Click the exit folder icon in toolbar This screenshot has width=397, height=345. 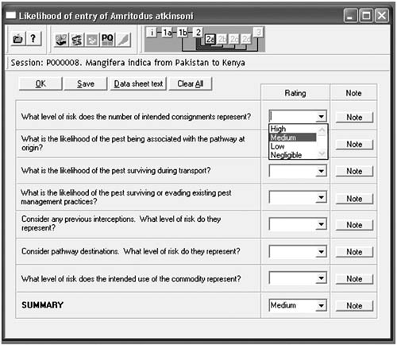pos(18,39)
